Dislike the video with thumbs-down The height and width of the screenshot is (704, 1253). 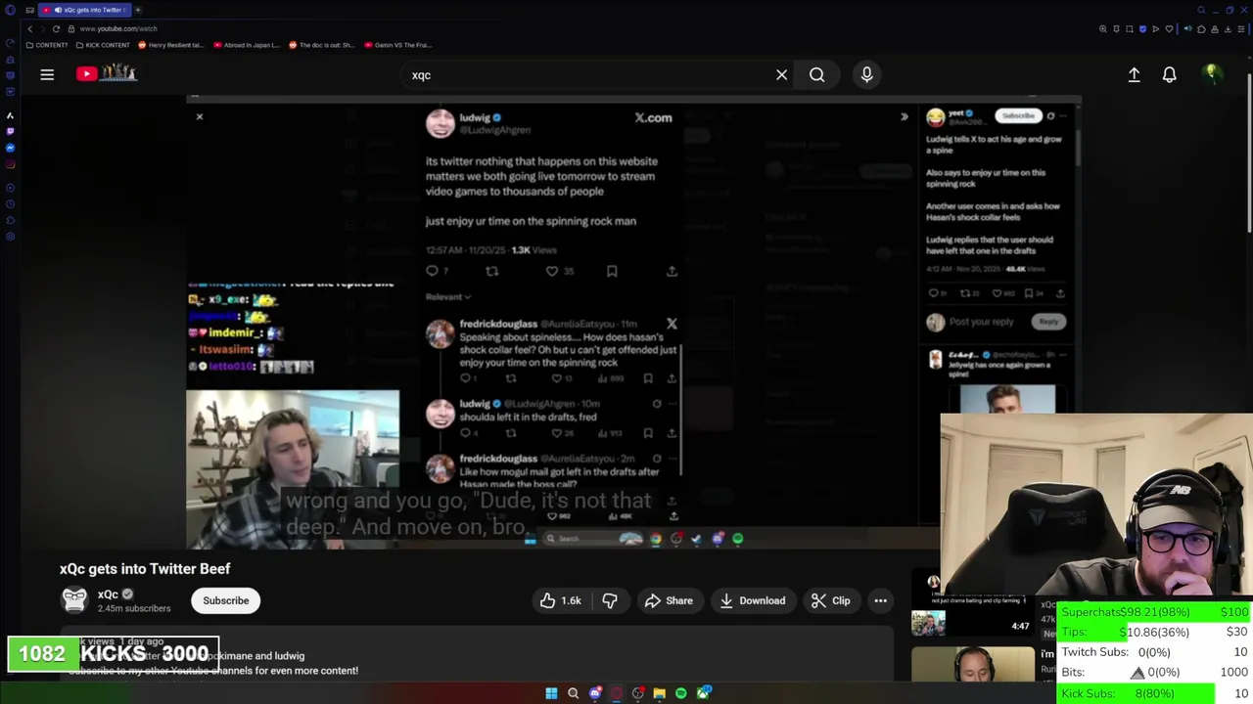[609, 600]
